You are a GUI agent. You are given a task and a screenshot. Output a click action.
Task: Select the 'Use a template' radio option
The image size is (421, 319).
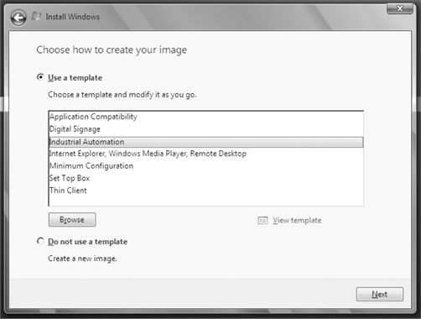point(40,77)
